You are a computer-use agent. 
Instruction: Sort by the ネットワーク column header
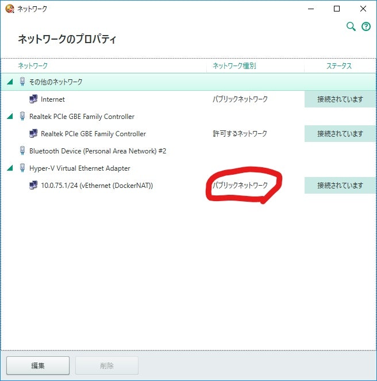coord(33,66)
